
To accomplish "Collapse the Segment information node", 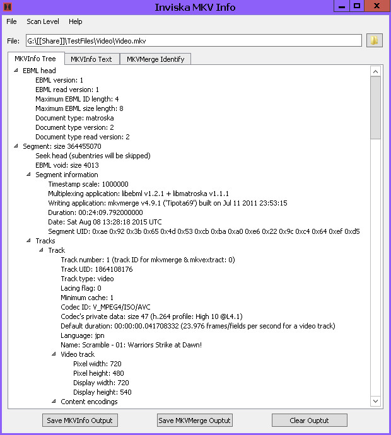I will click(x=28, y=175).
